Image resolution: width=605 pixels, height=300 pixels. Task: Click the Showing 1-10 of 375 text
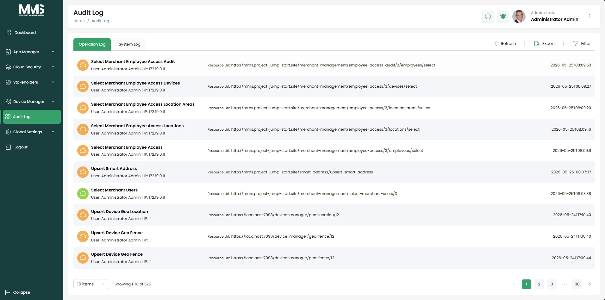click(x=133, y=284)
